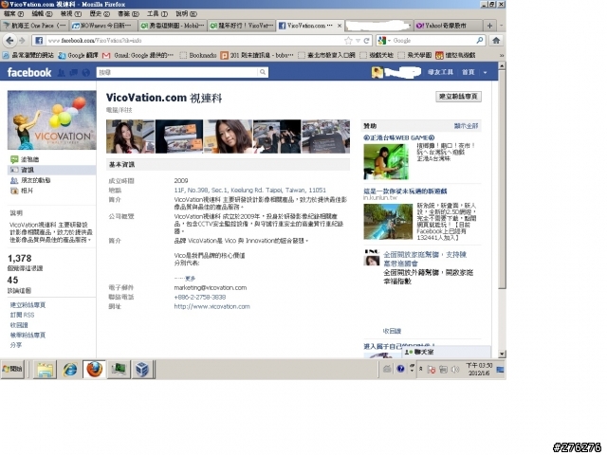Image resolution: width=607 pixels, height=455 pixels.
Task: Click in the Facebook search field
Action: click(177, 72)
